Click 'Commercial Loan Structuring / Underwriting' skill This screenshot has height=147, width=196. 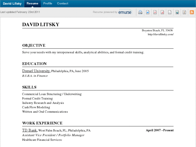pos(52,94)
